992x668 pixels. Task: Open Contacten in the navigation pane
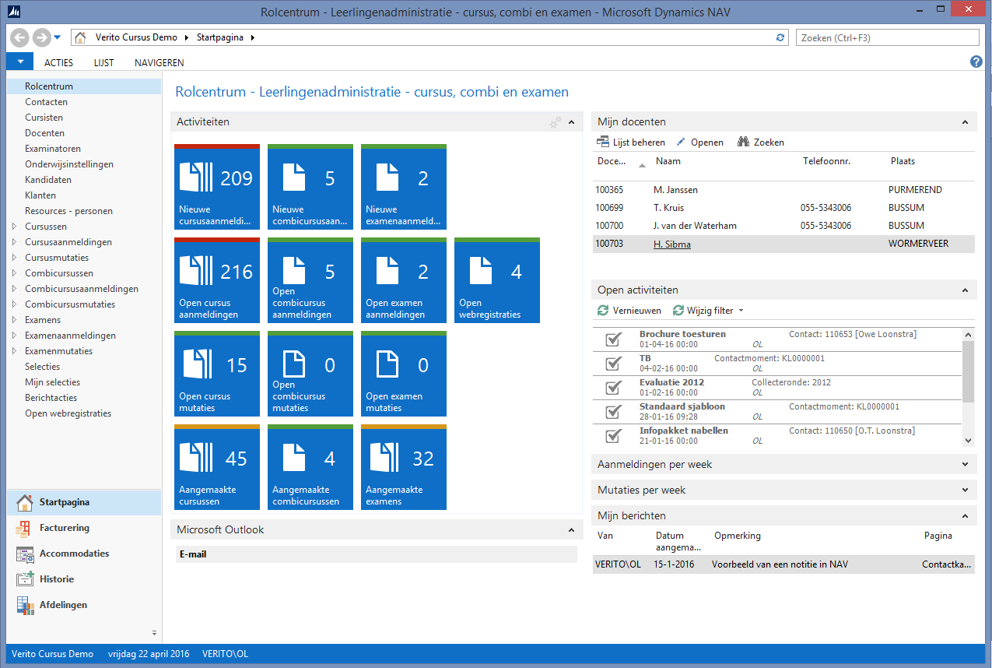[46, 102]
